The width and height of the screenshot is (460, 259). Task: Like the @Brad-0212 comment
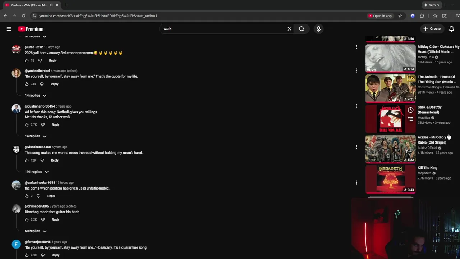point(27,60)
